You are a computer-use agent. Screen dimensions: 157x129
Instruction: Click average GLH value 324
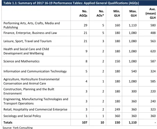153,71
